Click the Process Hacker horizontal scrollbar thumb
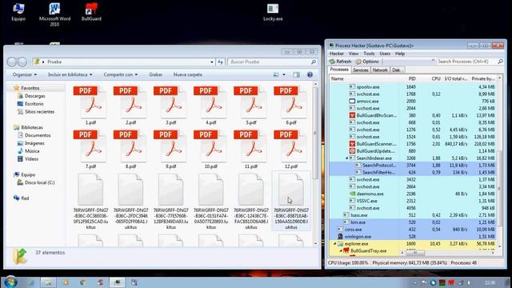This screenshot has width=512, height=288. pyautogui.click(x=414, y=253)
